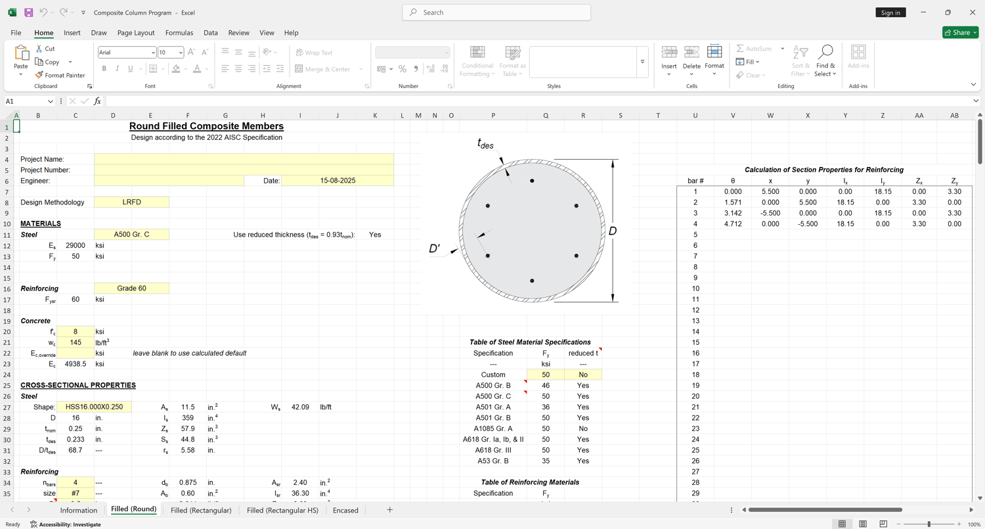
Task: Insert a function with the fx icon
Action: (x=98, y=101)
